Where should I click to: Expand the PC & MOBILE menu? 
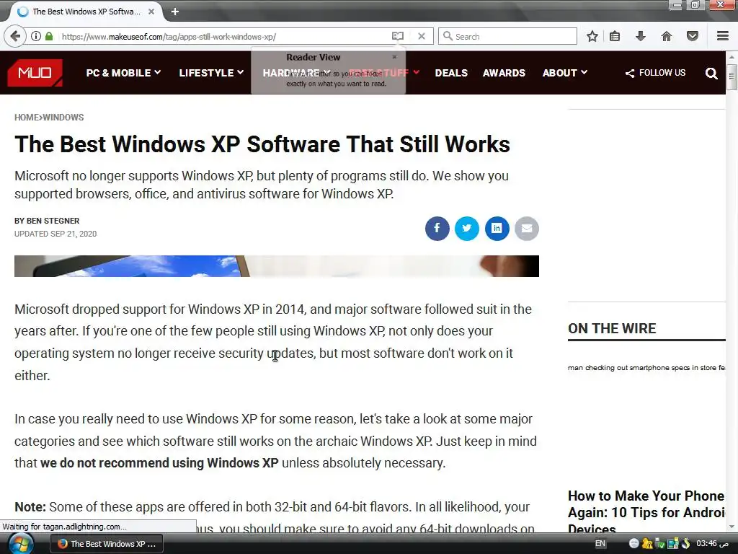coord(123,73)
